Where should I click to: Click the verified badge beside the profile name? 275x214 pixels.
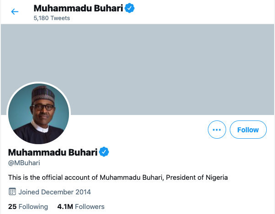[105, 152]
